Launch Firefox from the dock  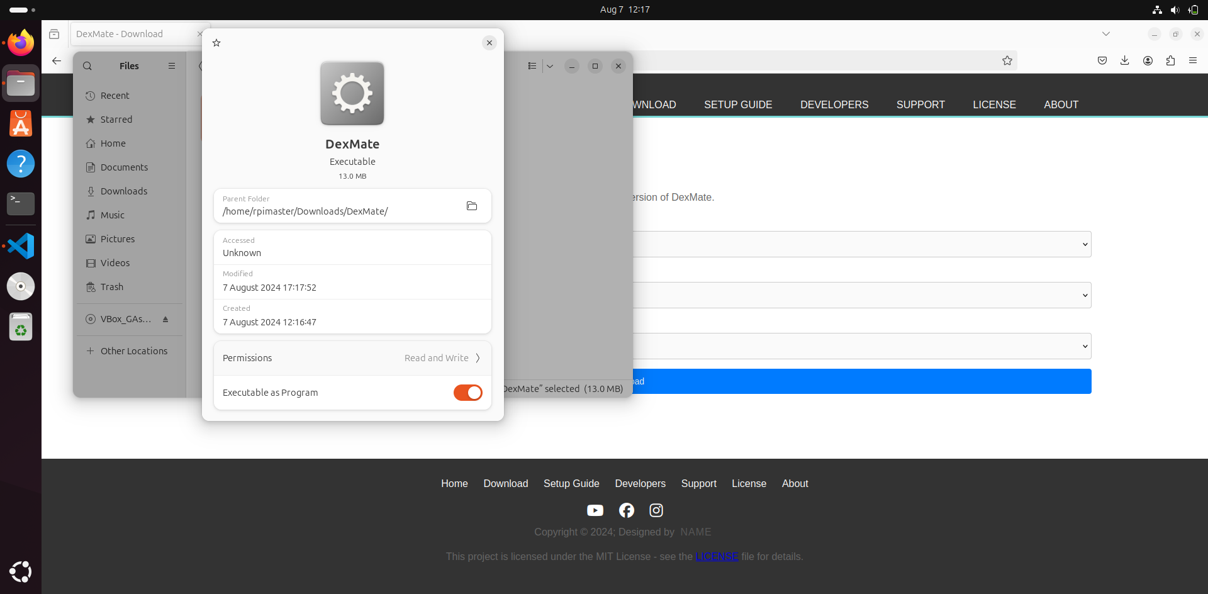click(x=21, y=43)
